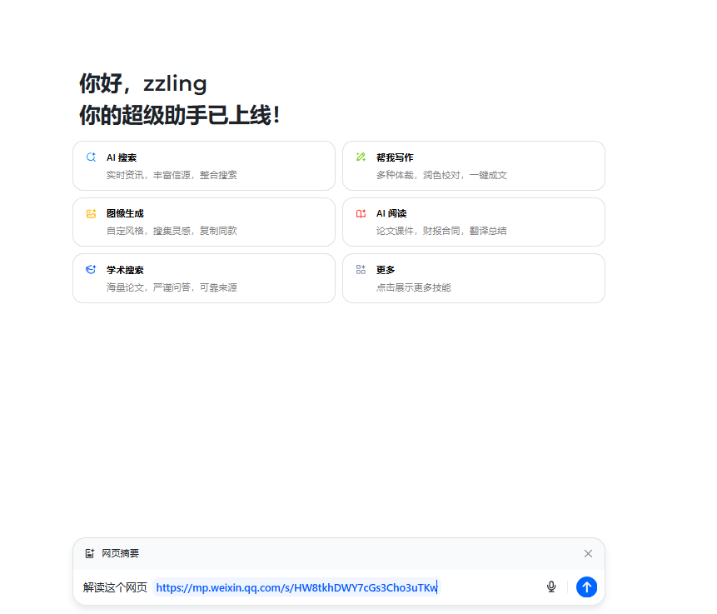Screen dimensions: 717x614
Task: Open the 更多 card title
Action: coord(386,270)
